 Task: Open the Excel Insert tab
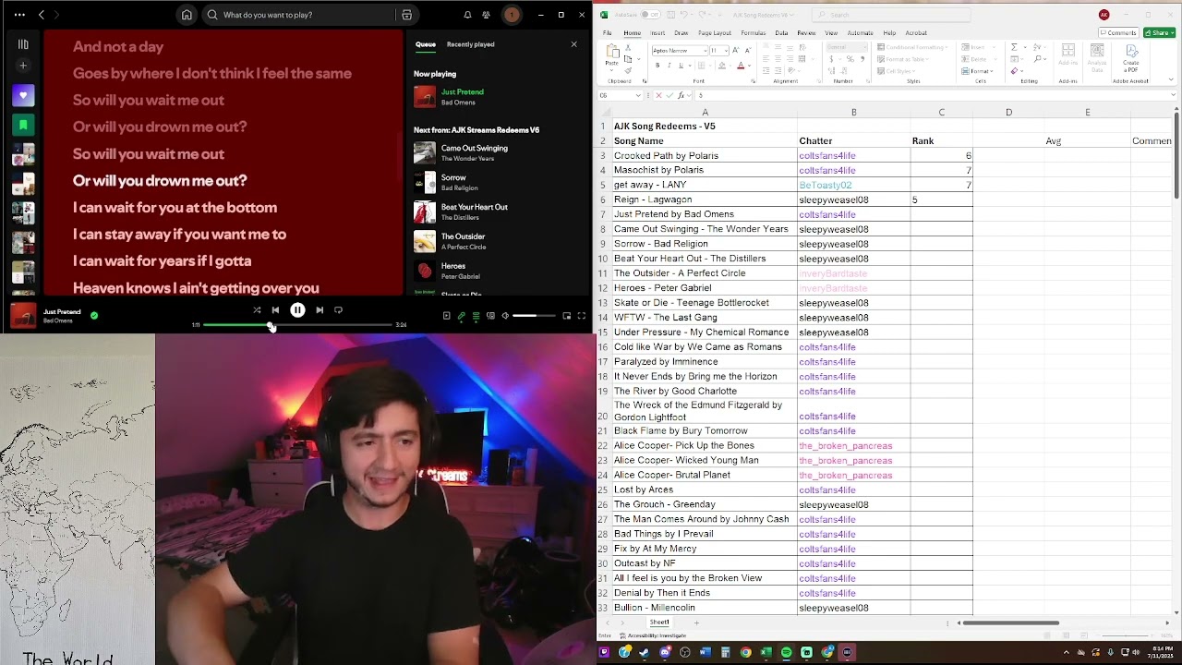tap(657, 33)
